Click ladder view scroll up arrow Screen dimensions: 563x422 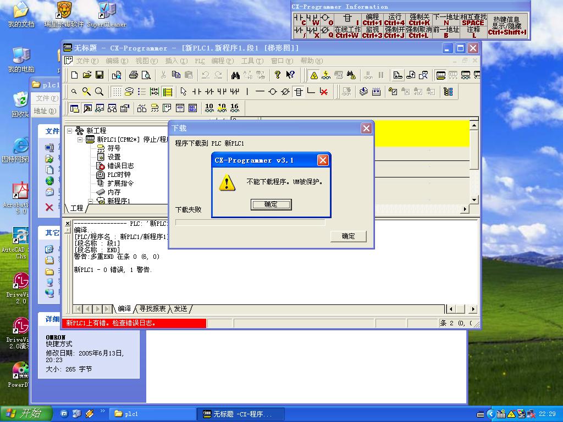tap(474, 125)
